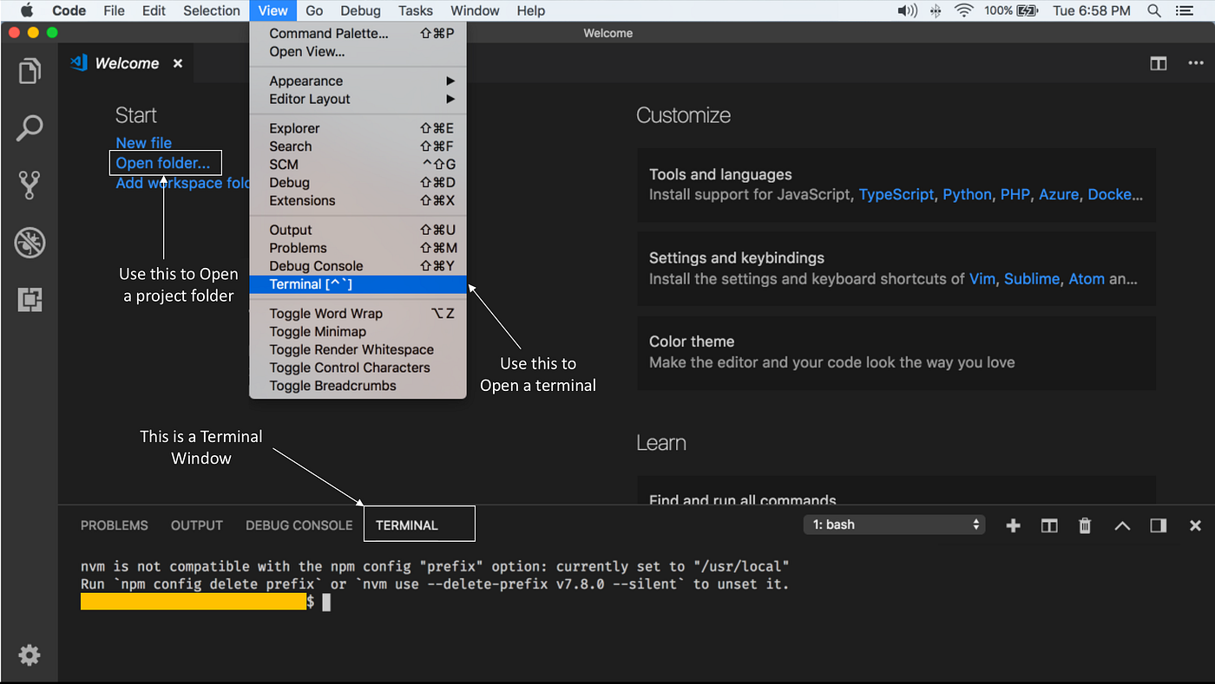This screenshot has height=684, width=1215.
Task: Select the Debug icon in the activity bar
Action: (30, 243)
